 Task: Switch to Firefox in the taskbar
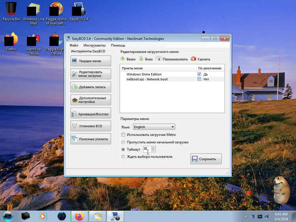[x=79, y=216]
